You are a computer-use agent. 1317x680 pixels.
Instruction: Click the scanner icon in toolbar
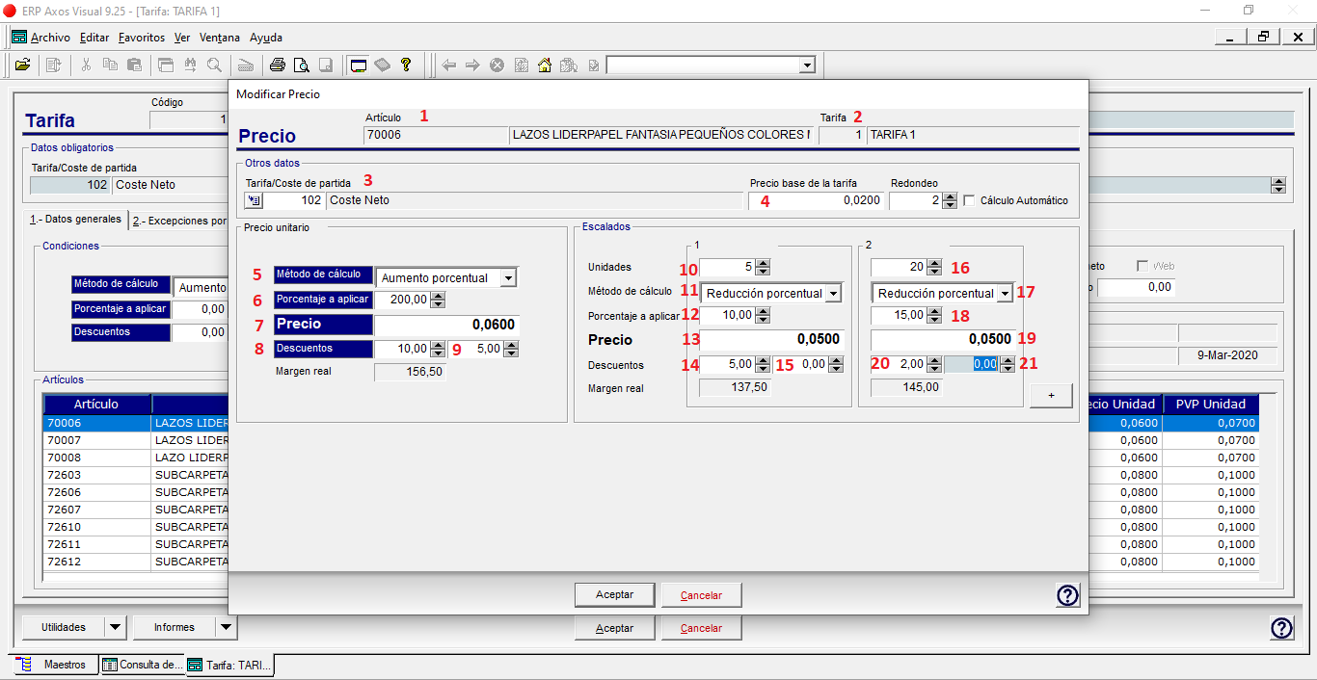pos(246,65)
